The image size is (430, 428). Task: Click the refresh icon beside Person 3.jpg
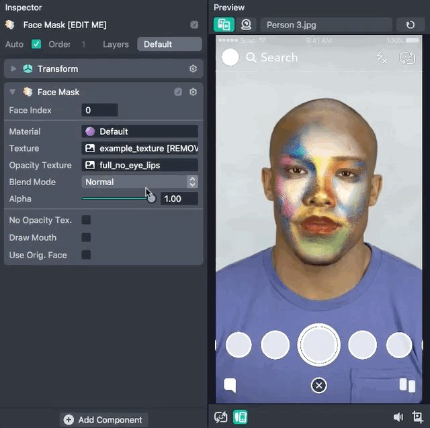coord(411,25)
